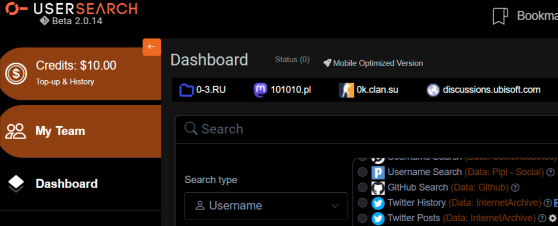Open the Dashboard sidebar item
The width and height of the screenshot is (558, 226).
(80, 184)
